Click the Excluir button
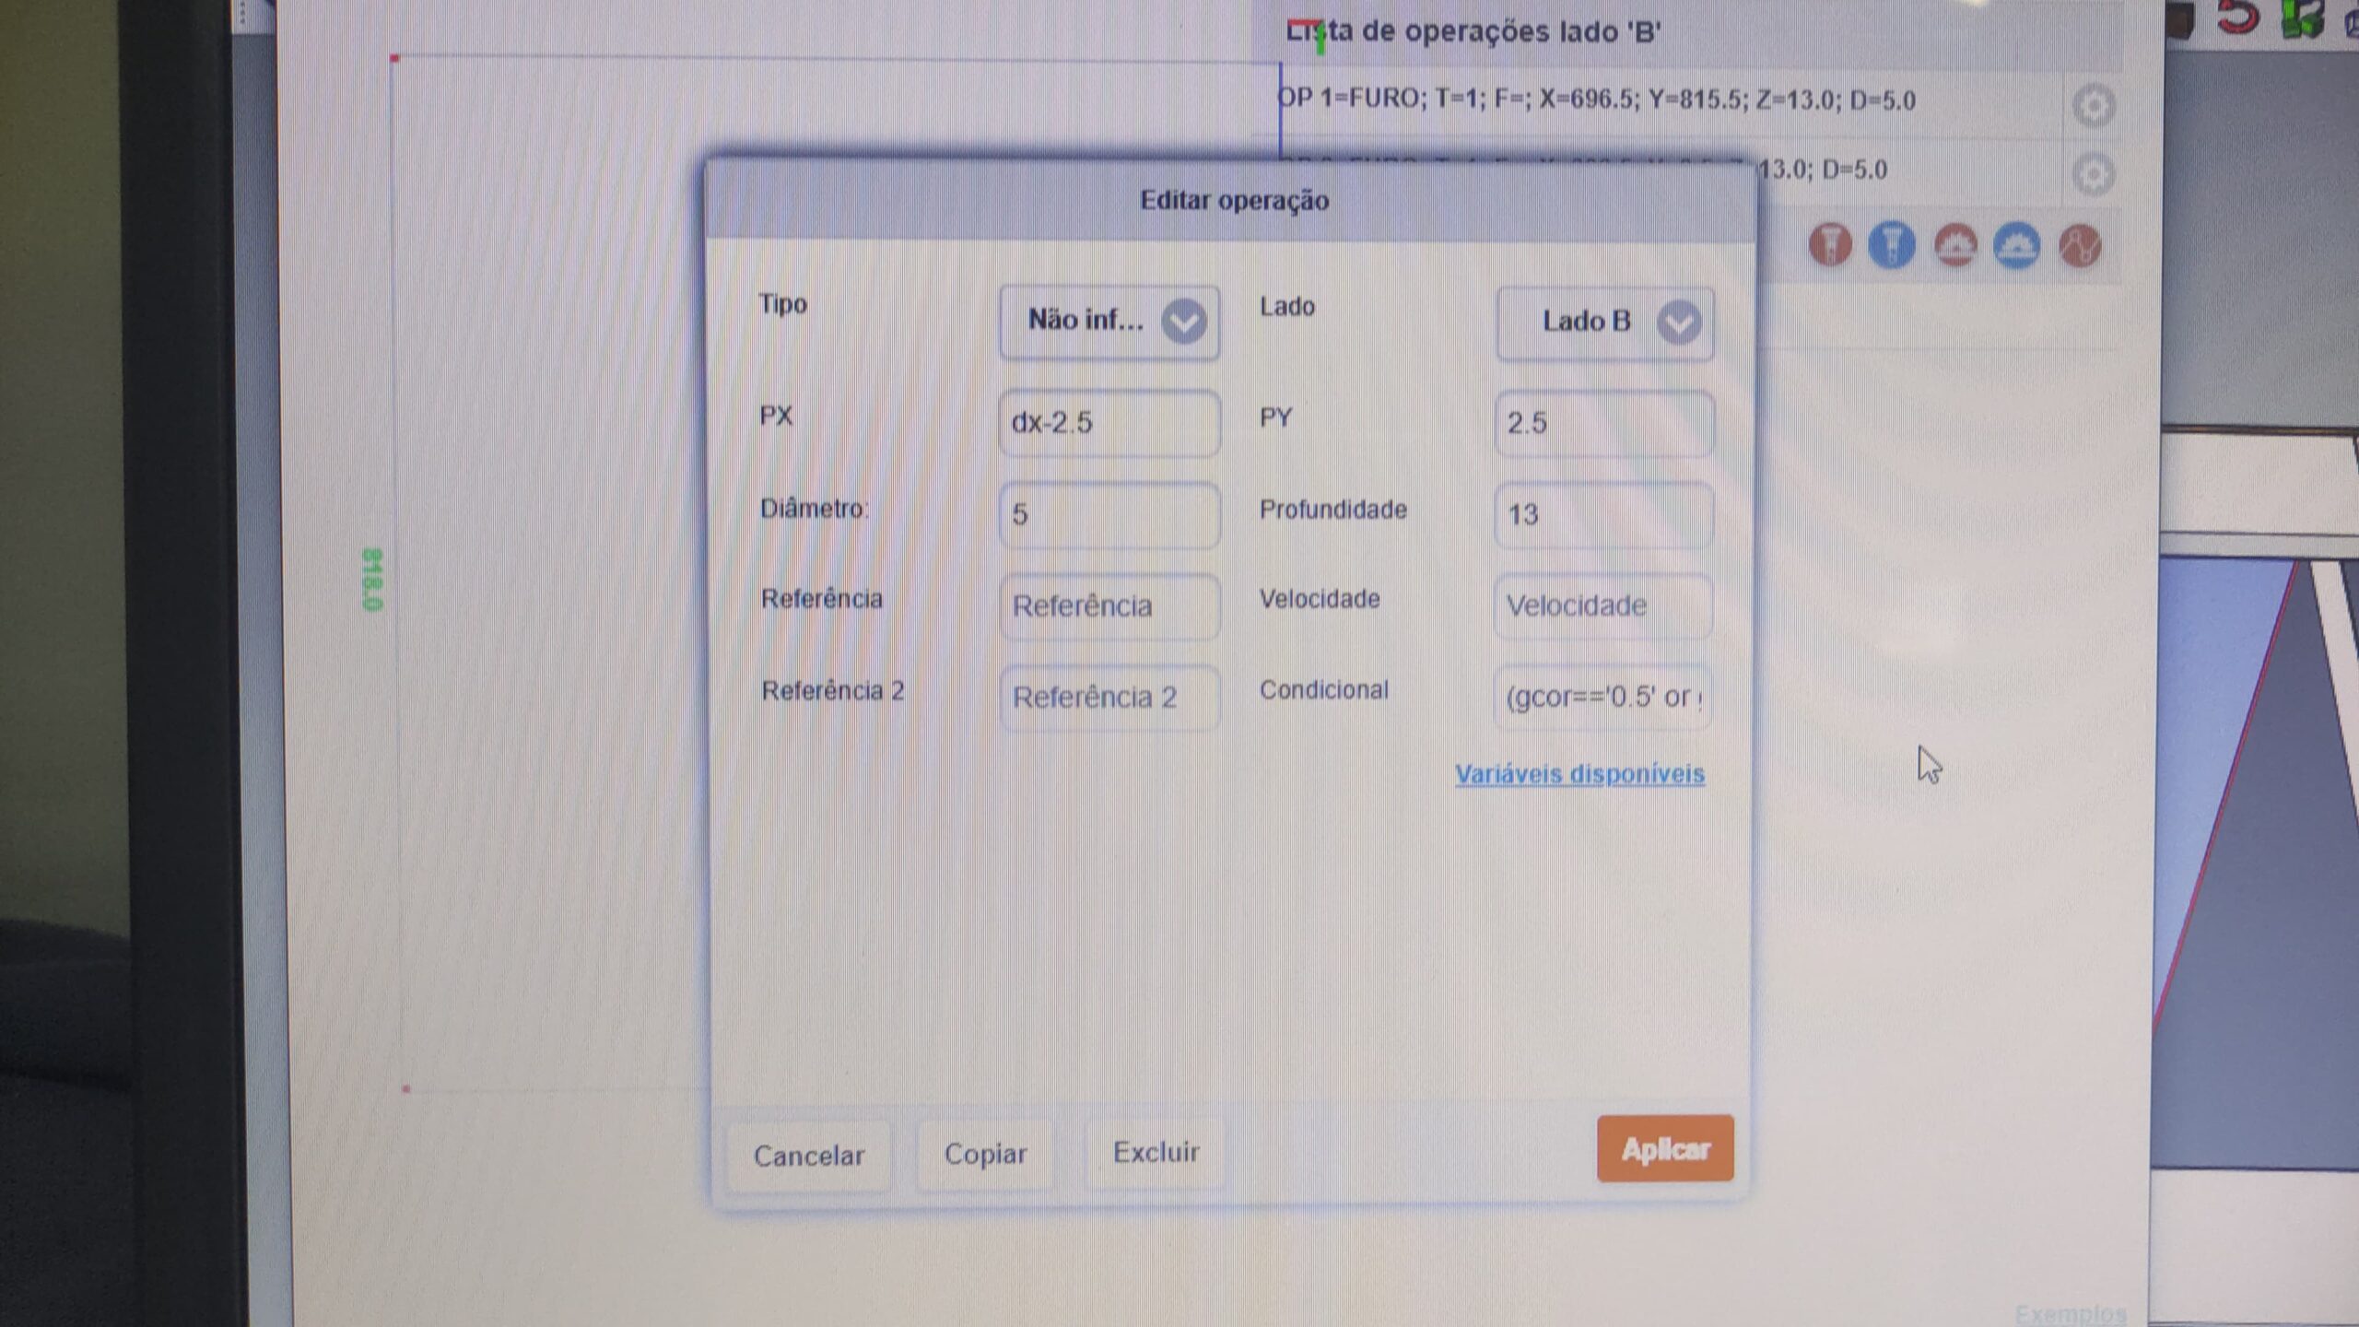The width and height of the screenshot is (2359, 1327). pos(1156,1152)
